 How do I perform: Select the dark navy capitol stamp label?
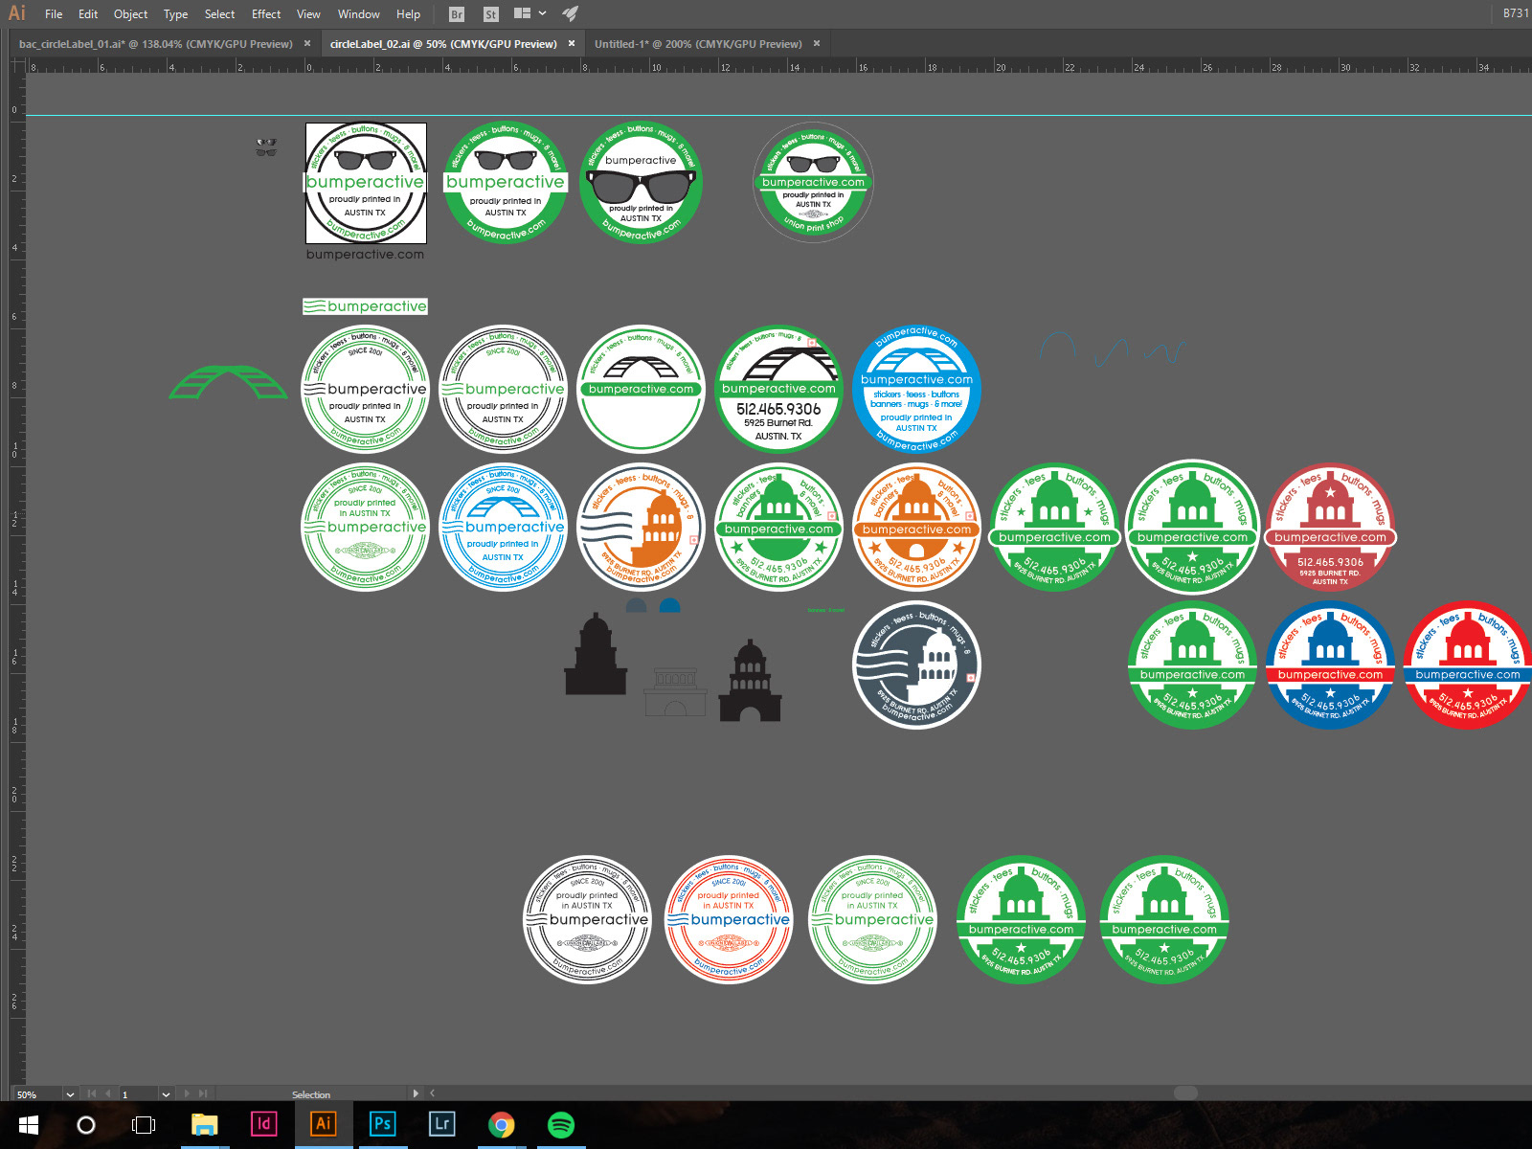[916, 665]
